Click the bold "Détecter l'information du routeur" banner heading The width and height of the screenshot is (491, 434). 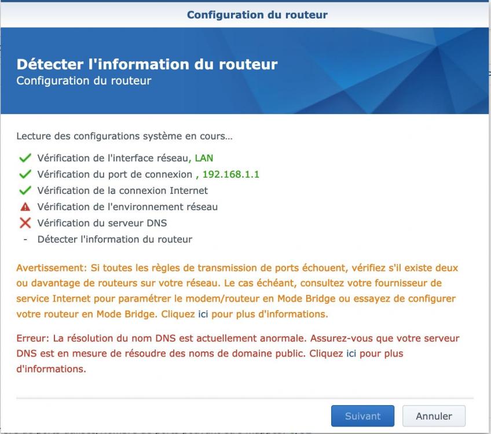[x=147, y=64]
